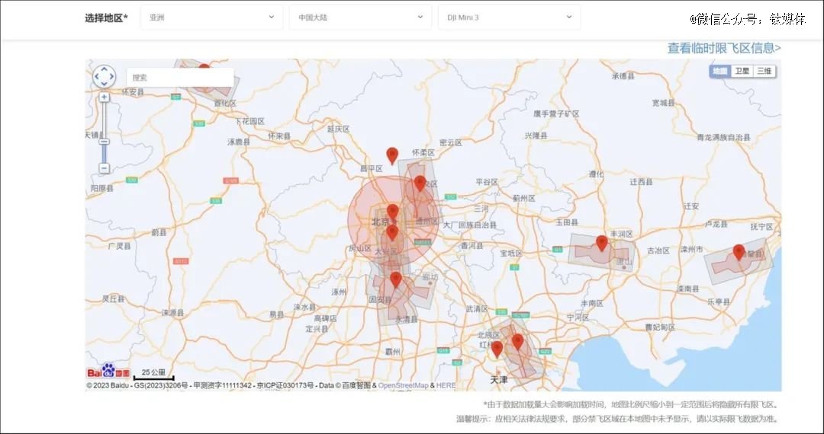Select the red marker east of 北辰区
The height and width of the screenshot is (434, 824).
point(517,343)
